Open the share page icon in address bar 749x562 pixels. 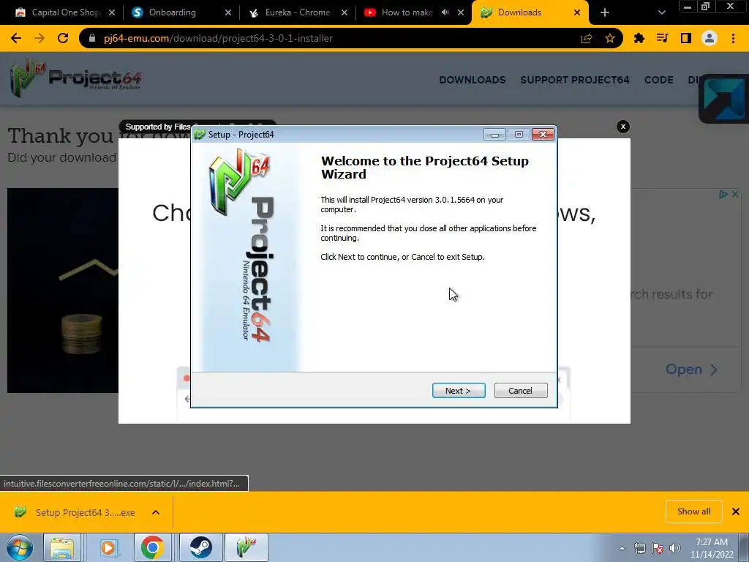click(587, 38)
